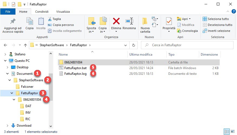Click Modifica in Apri group
The image size is (237, 135).
(186, 25)
